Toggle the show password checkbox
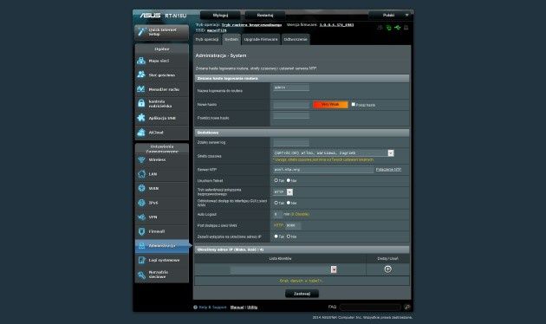Viewport: 546px width, 324px height. (354, 105)
